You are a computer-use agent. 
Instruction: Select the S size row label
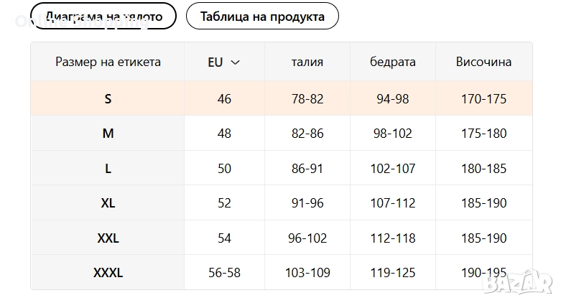pos(108,98)
